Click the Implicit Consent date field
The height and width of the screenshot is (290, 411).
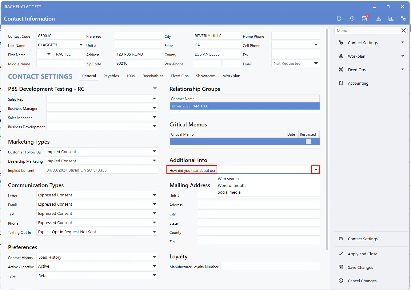point(101,170)
